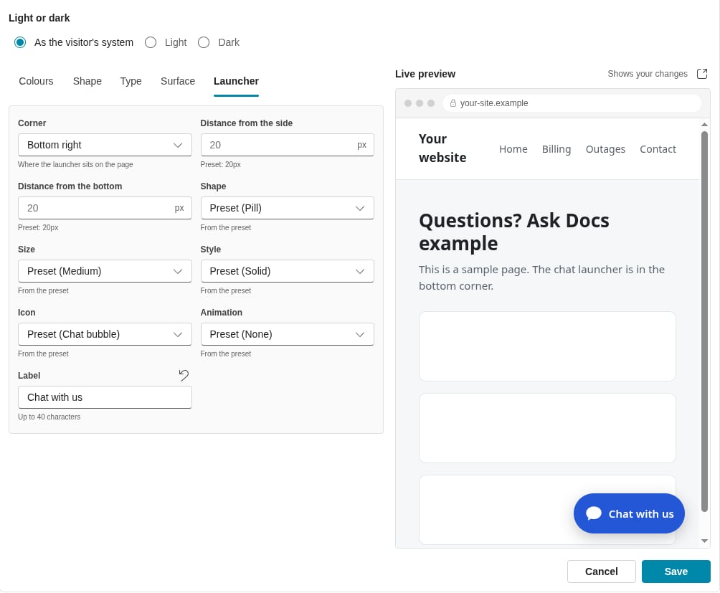Open the Type tab
This screenshot has height=593, width=720.
[131, 81]
